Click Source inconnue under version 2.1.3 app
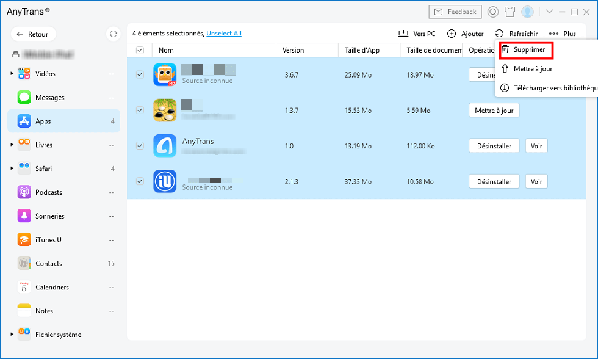The height and width of the screenshot is (359, 598). pyautogui.click(x=207, y=187)
